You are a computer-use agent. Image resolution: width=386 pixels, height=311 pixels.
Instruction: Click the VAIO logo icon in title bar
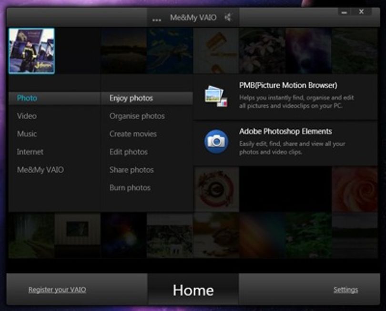(228, 17)
